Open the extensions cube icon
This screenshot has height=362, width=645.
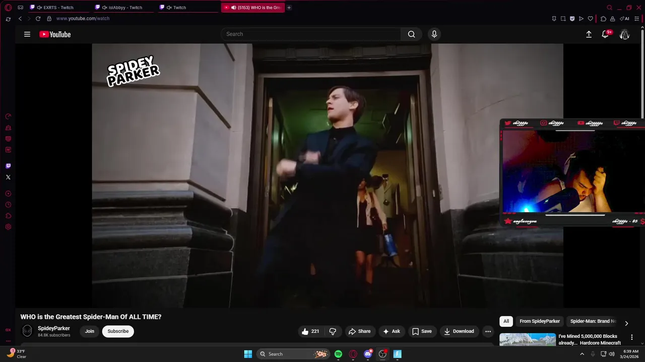tap(603, 19)
